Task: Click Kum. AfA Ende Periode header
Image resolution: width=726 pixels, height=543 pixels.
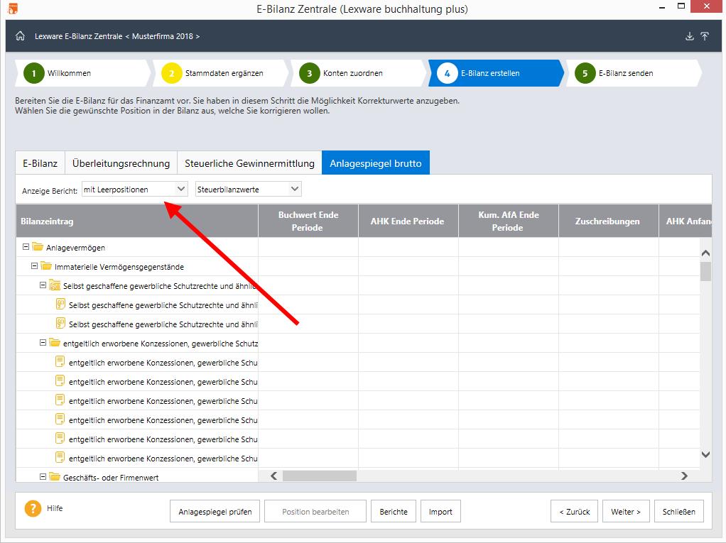Action: (509, 221)
